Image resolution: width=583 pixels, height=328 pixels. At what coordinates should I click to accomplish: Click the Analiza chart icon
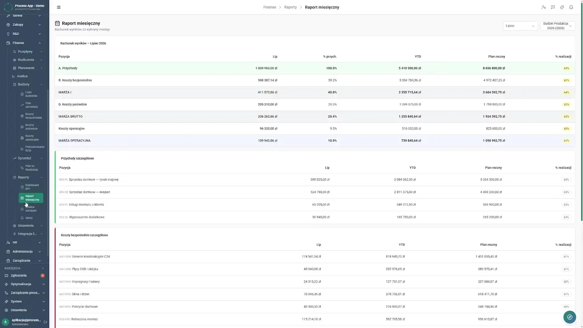(13, 76)
